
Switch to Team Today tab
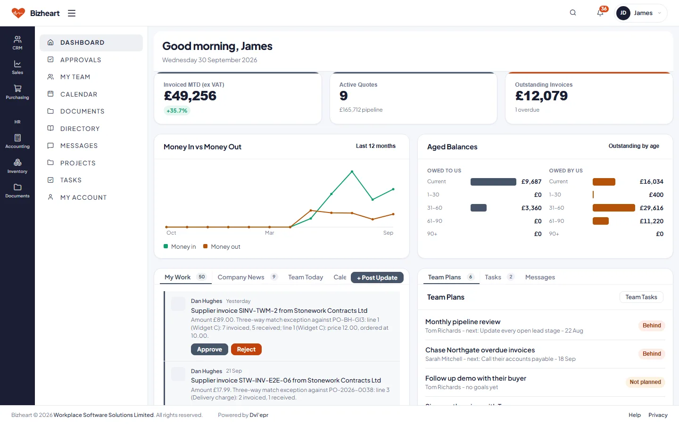306,277
